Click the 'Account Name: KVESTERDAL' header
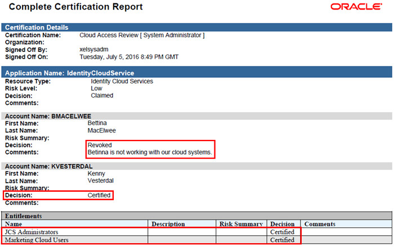This screenshot has height=247, width=394. 196,166
